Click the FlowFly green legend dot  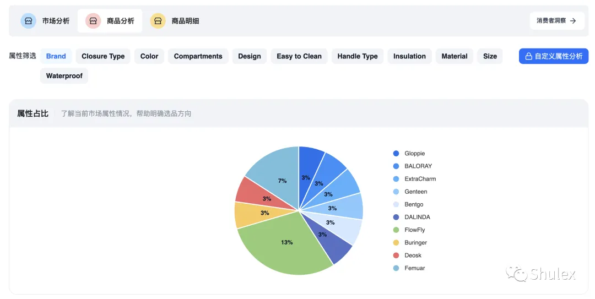coord(396,230)
